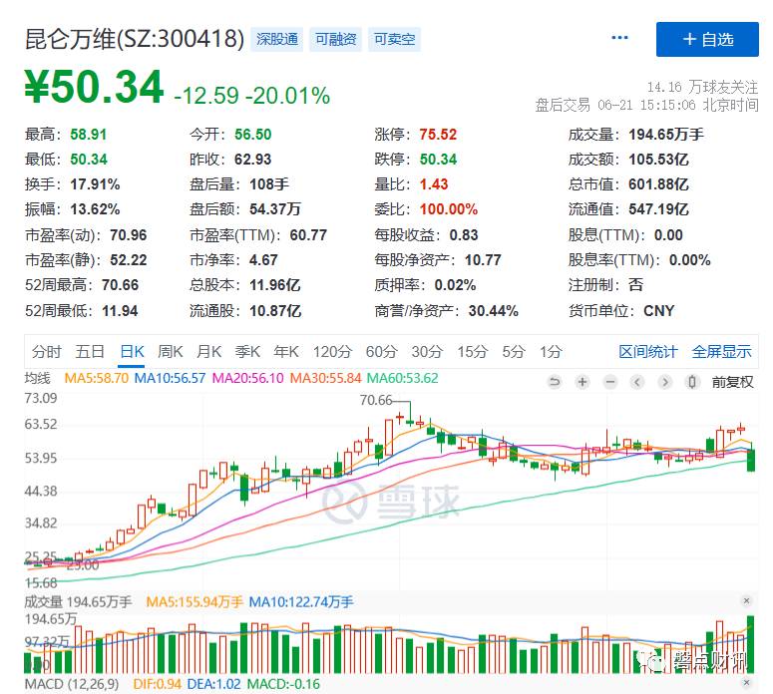Click the MA60:53.62 moving average label
This screenshot has height=694, width=773.
402,378
